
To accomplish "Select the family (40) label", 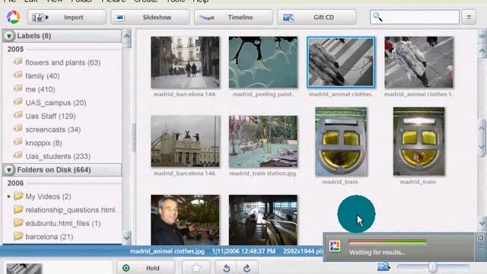I will pos(43,76).
